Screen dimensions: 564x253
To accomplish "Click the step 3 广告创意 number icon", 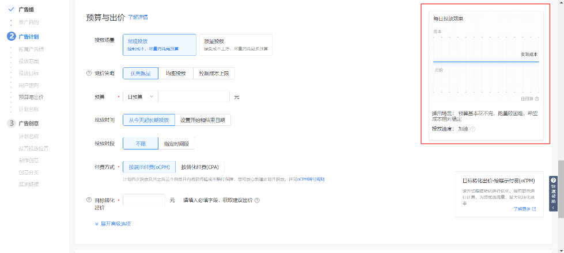I will 11,123.
